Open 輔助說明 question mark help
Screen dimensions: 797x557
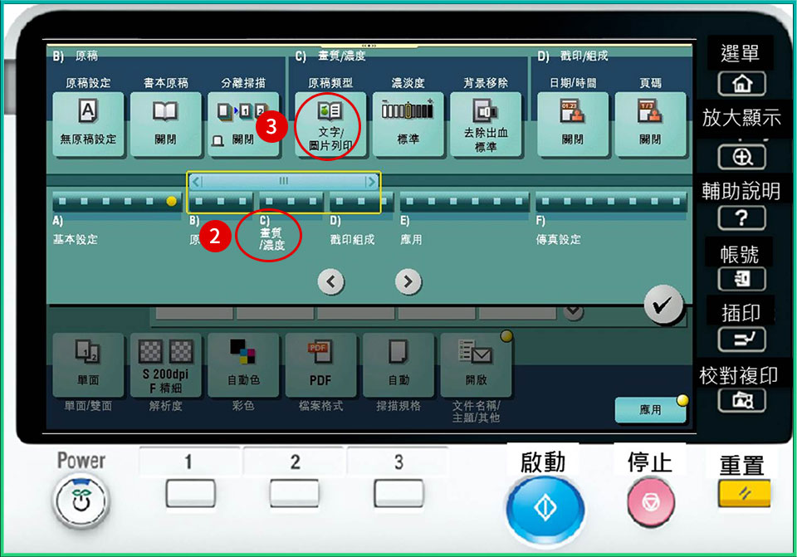[741, 218]
